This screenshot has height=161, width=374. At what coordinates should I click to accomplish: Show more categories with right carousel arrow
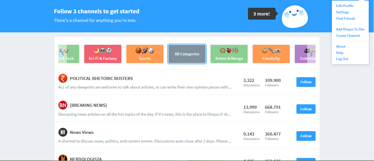311,54
